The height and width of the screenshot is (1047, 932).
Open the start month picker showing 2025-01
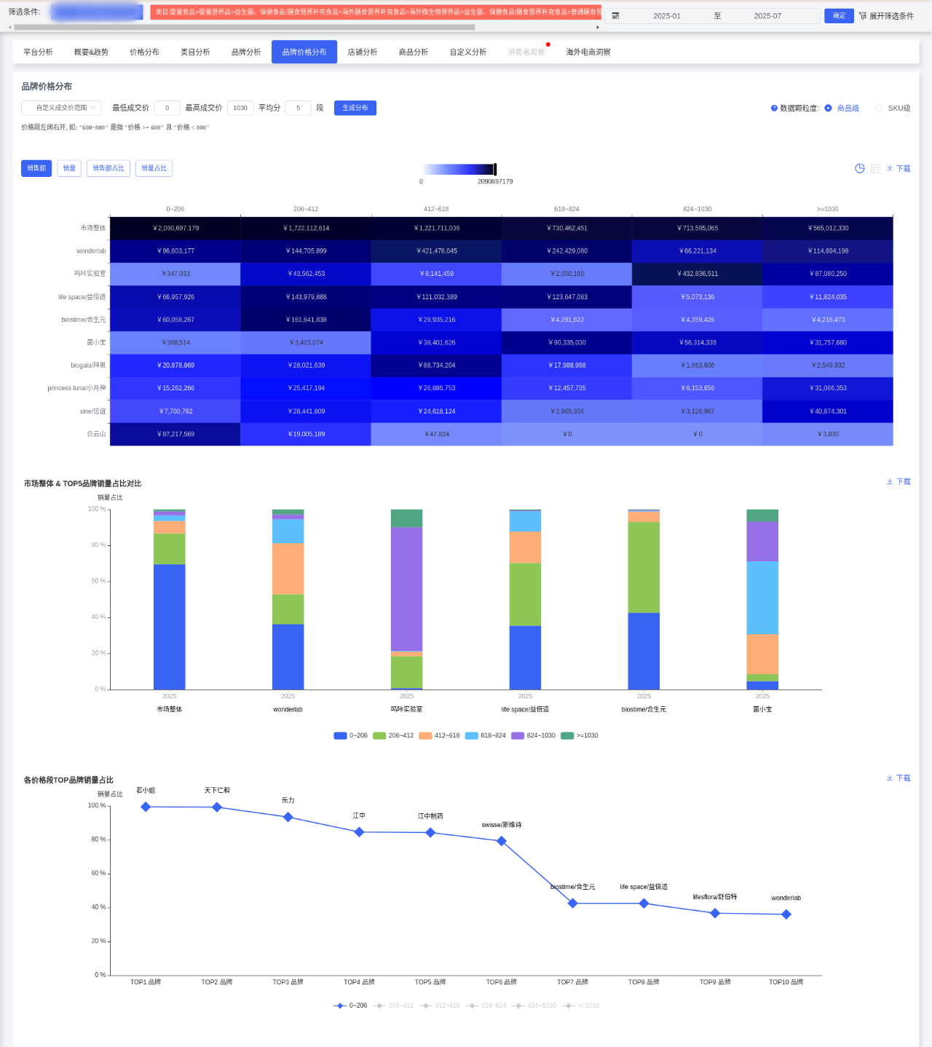pos(666,16)
